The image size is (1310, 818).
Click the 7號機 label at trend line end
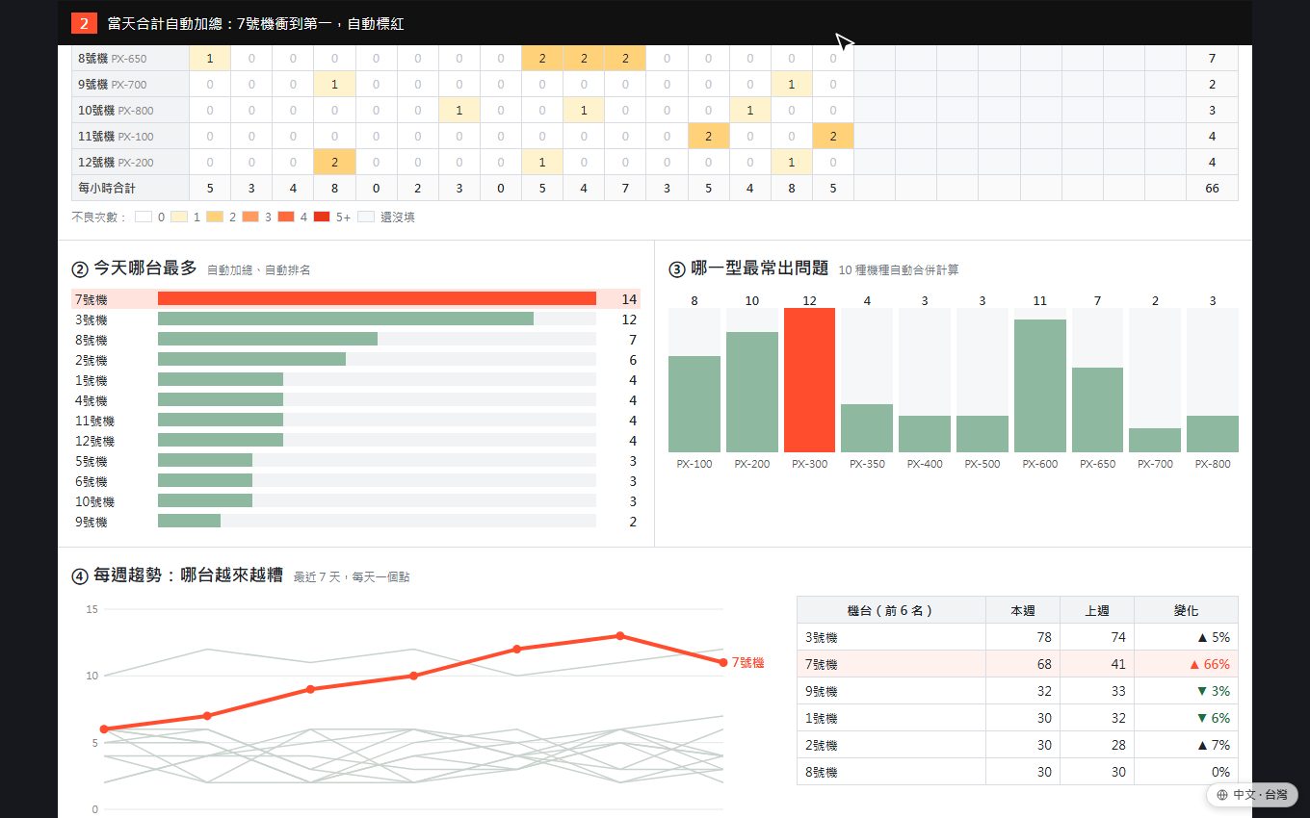pyautogui.click(x=747, y=663)
